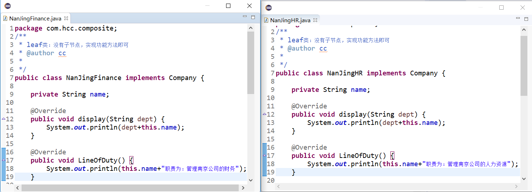Maximize the NanJingHR Eclipse window
Viewport: 532px width, 192px height.
pos(501,8)
